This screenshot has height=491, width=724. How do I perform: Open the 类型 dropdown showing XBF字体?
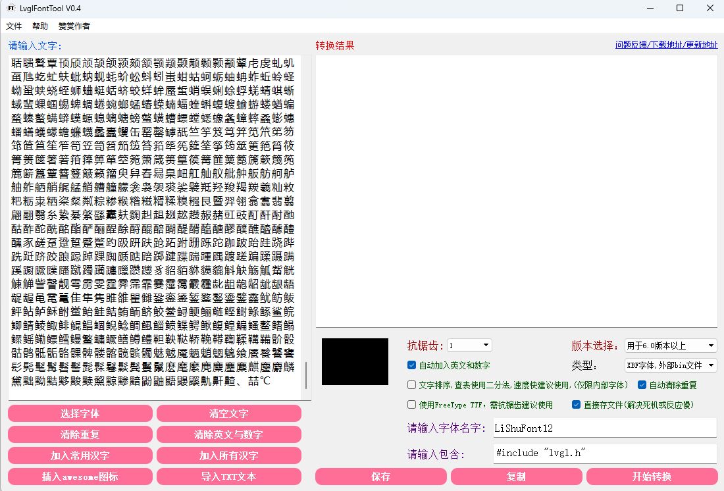(x=670, y=365)
